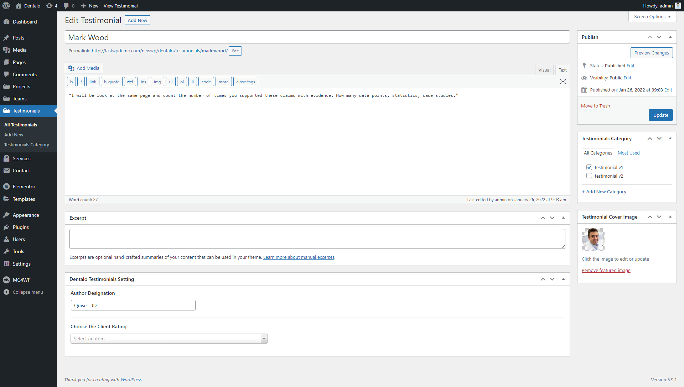Switch to the Visual editor tab

pos(544,70)
